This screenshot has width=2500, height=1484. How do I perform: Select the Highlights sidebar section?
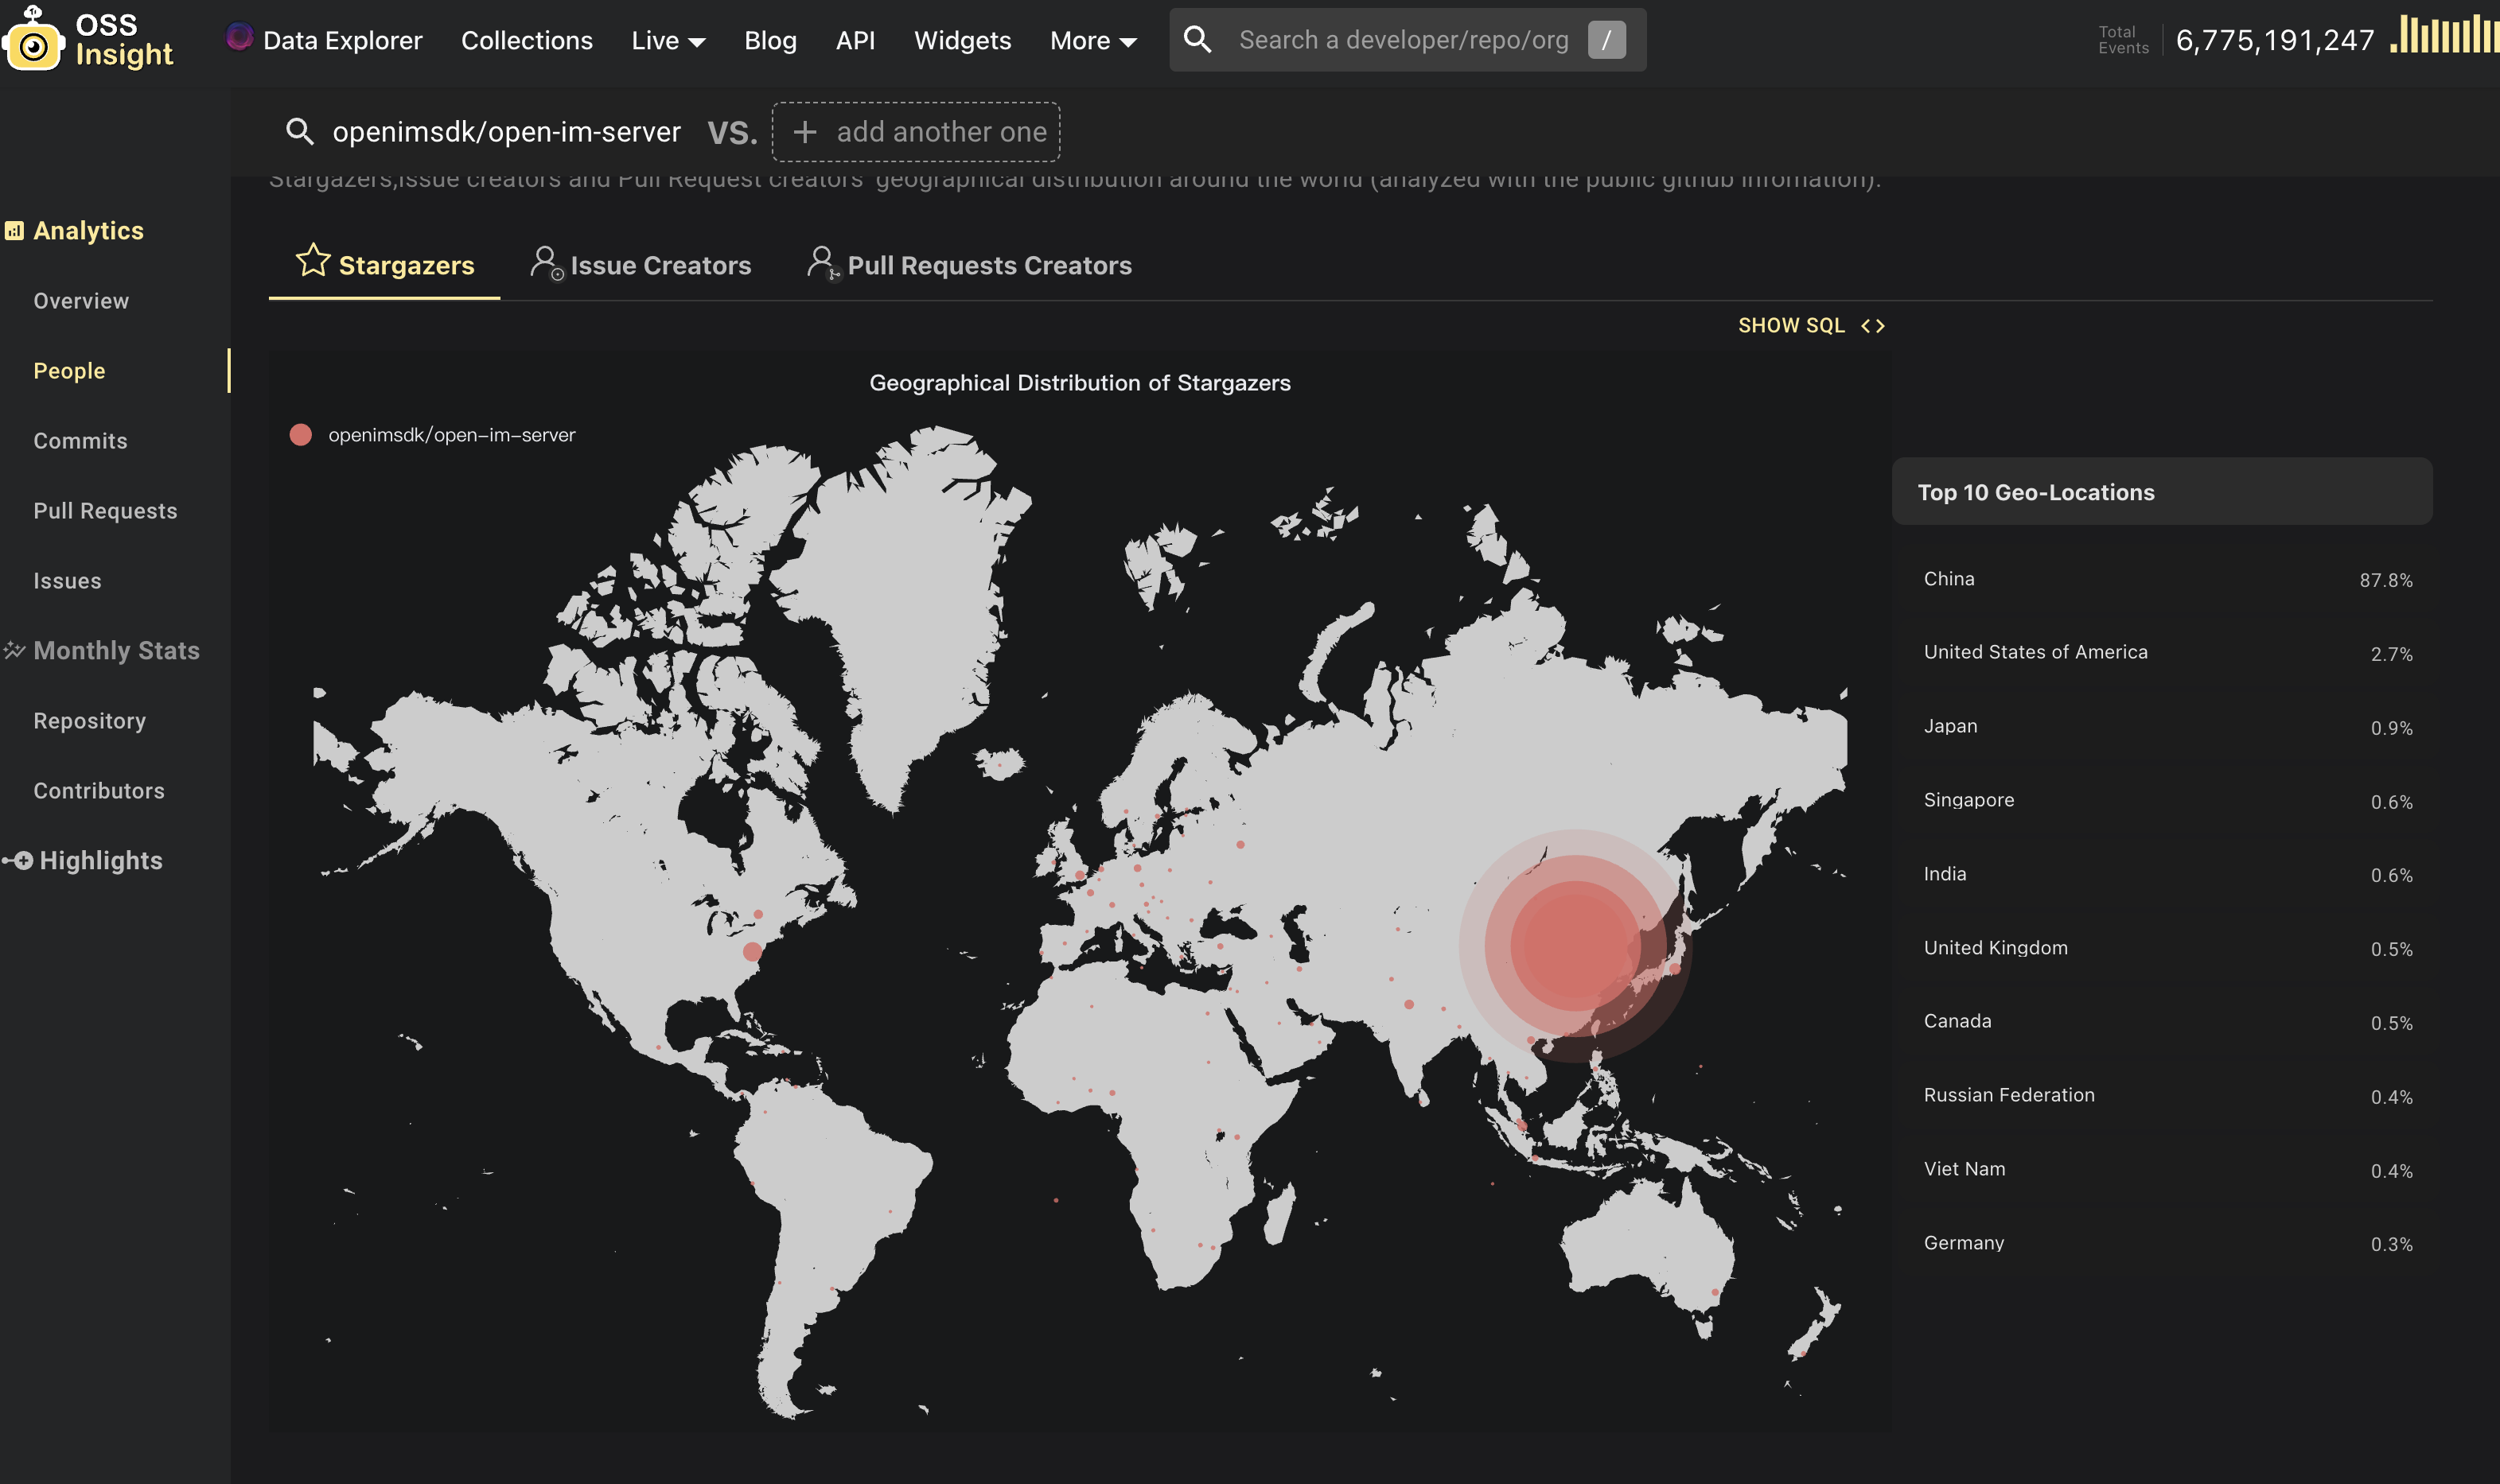[x=100, y=861]
